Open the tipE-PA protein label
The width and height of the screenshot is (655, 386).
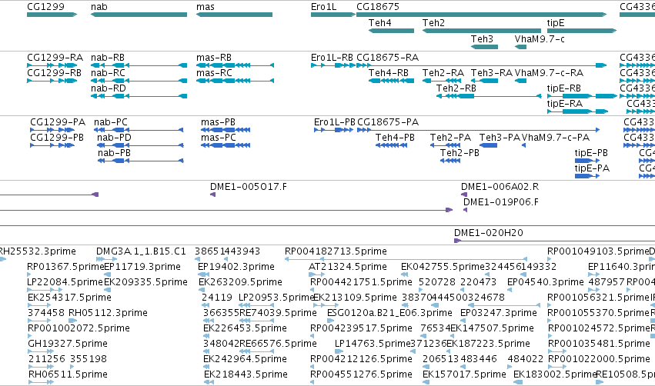point(593,168)
